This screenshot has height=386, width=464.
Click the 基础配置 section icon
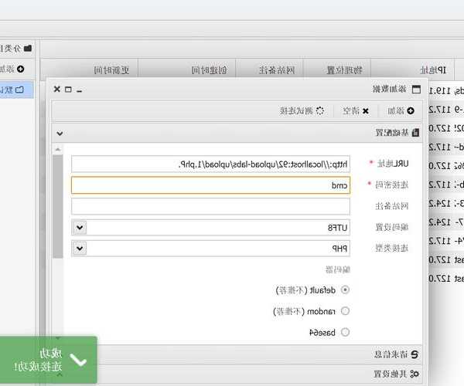pyautogui.click(x=415, y=133)
